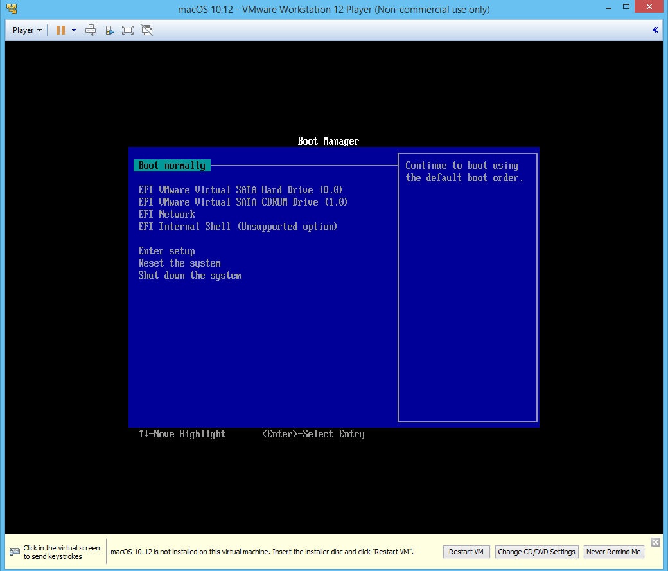Expand the power options dropdown arrow
Screen dimensions: 668x571
pyautogui.click(x=74, y=30)
